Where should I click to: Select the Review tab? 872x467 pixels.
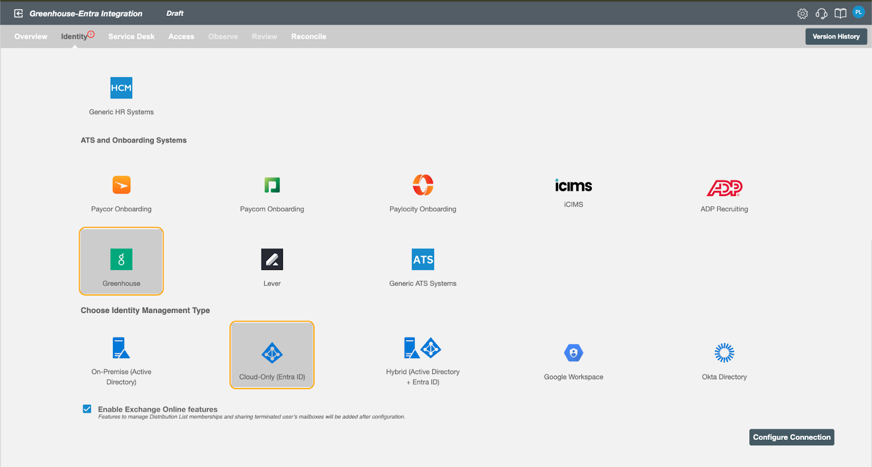click(264, 36)
